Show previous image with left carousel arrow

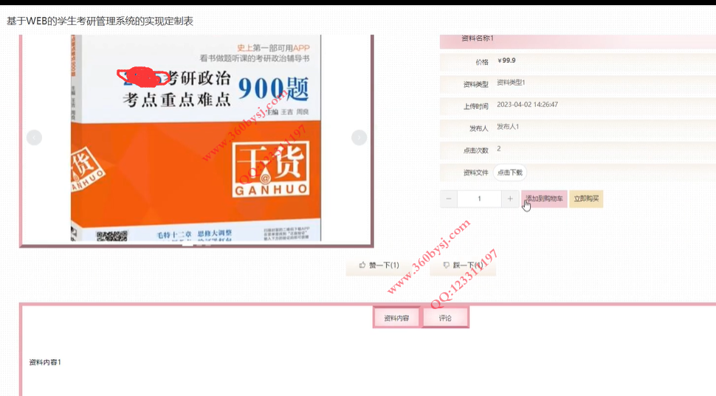[x=34, y=137]
